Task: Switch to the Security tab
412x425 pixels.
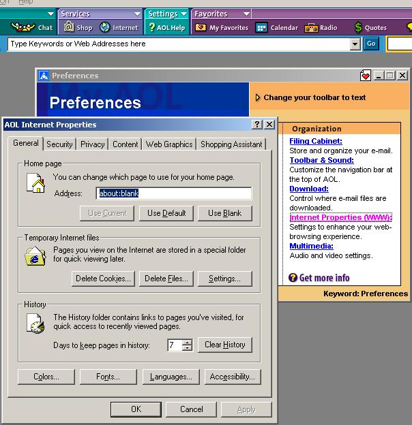Action: pyautogui.click(x=59, y=144)
